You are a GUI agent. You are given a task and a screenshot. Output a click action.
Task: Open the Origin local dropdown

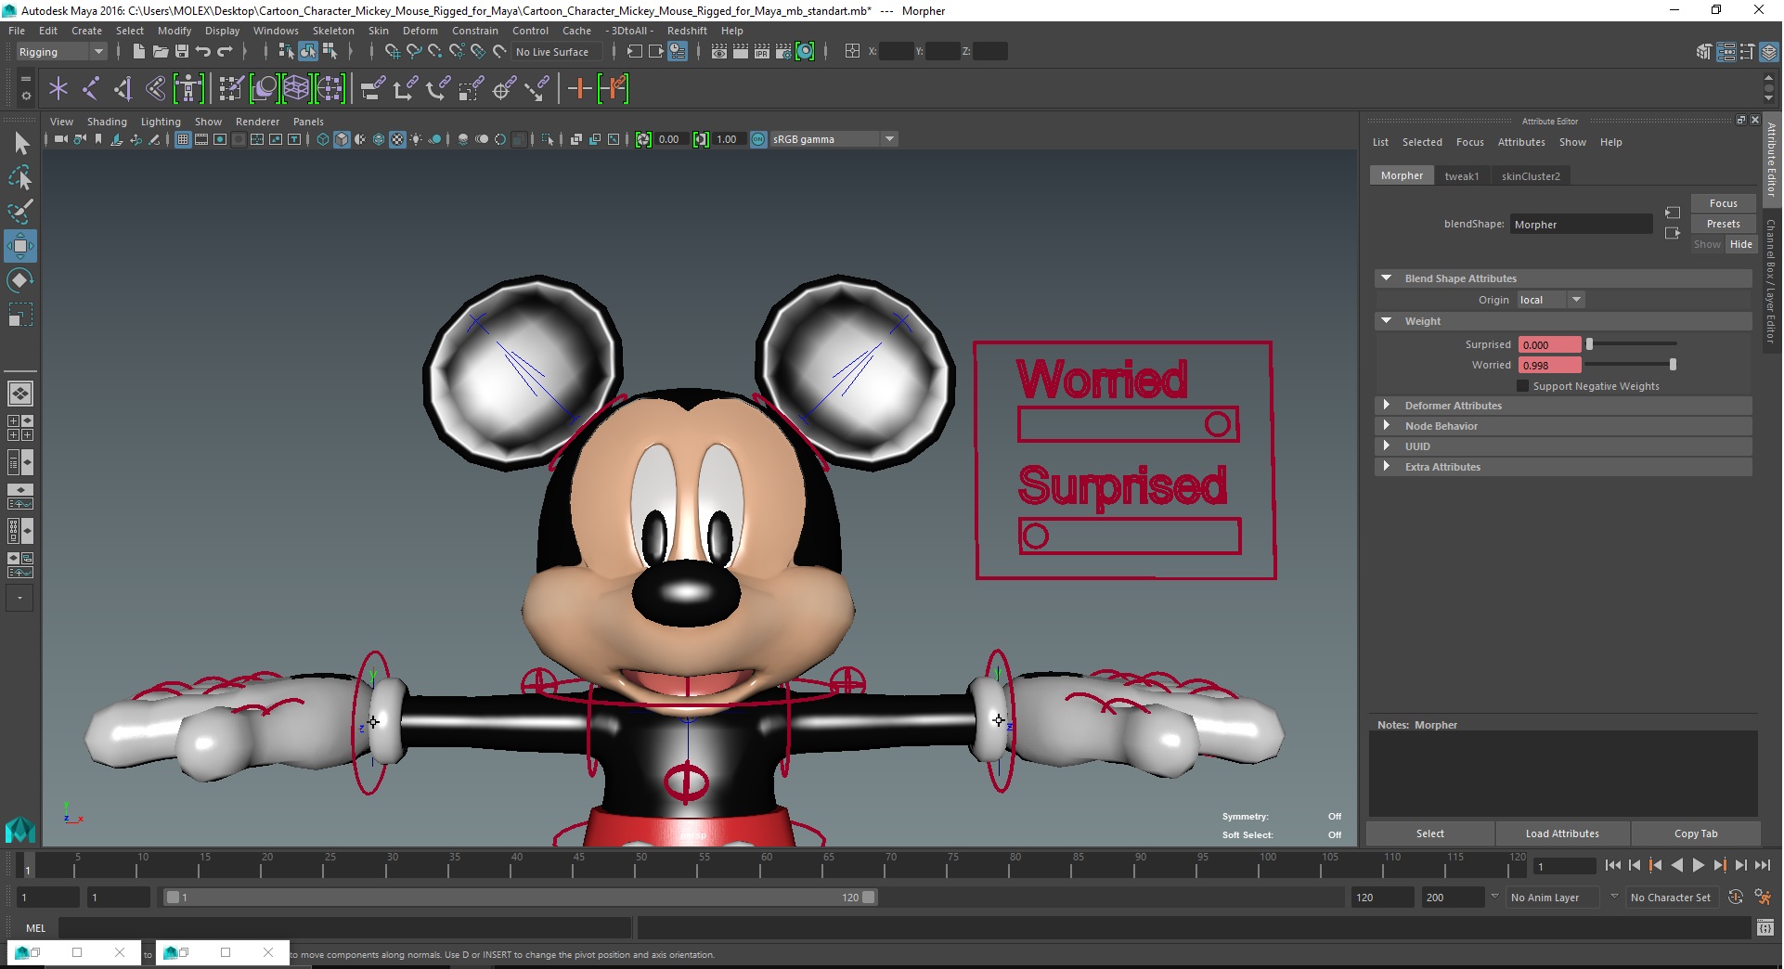coord(1551,300)
